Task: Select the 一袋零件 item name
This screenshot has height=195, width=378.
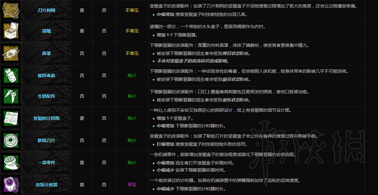Action: 47,162
